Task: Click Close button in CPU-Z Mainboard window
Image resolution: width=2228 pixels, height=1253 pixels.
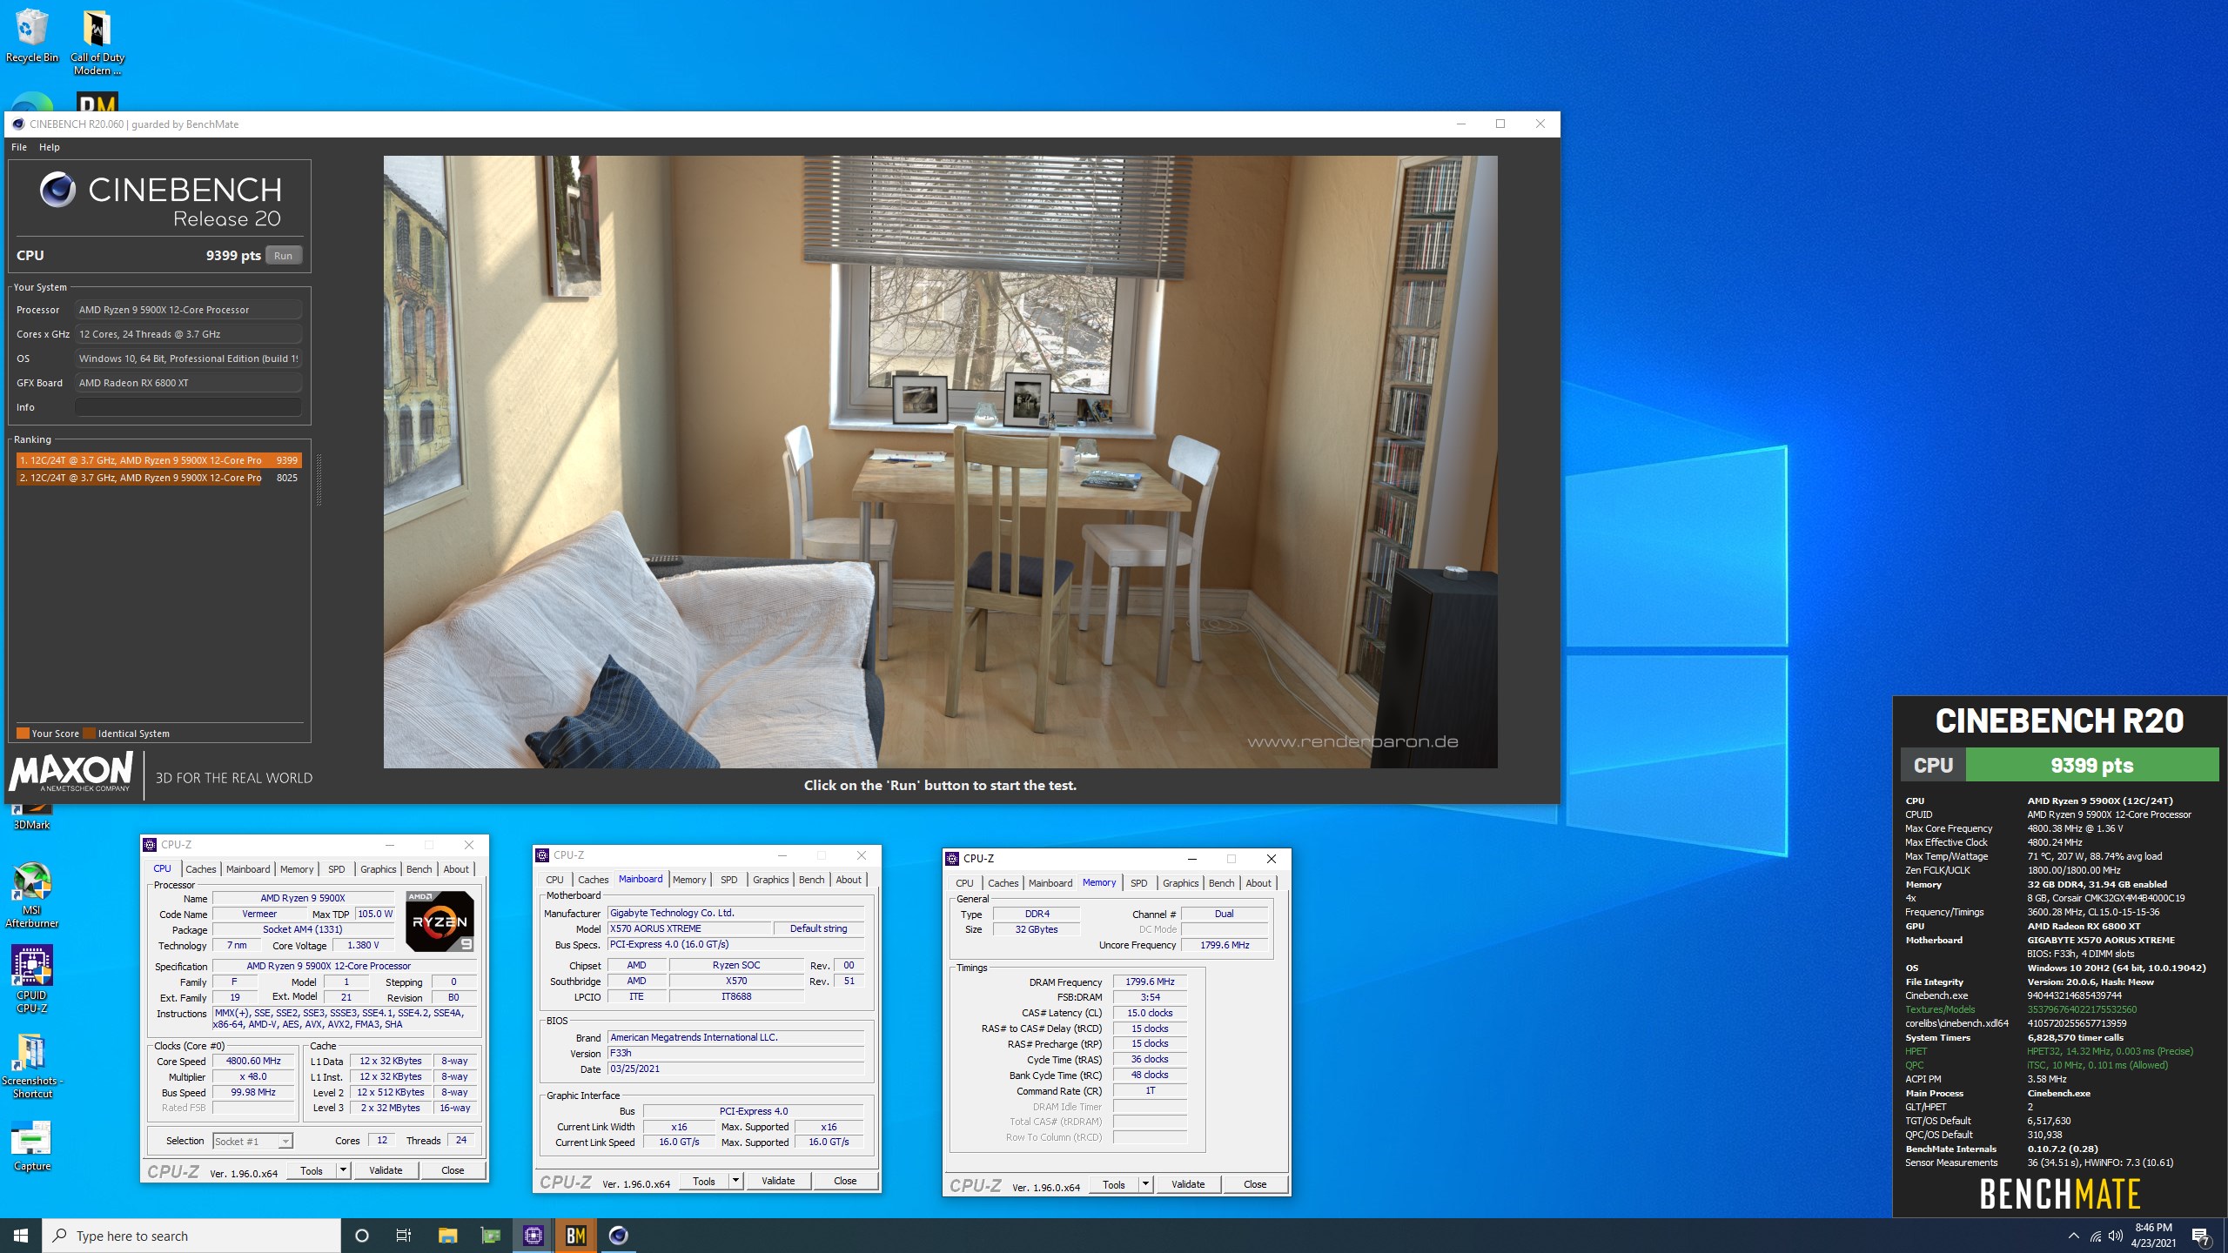Action: tap(845, 1181)
